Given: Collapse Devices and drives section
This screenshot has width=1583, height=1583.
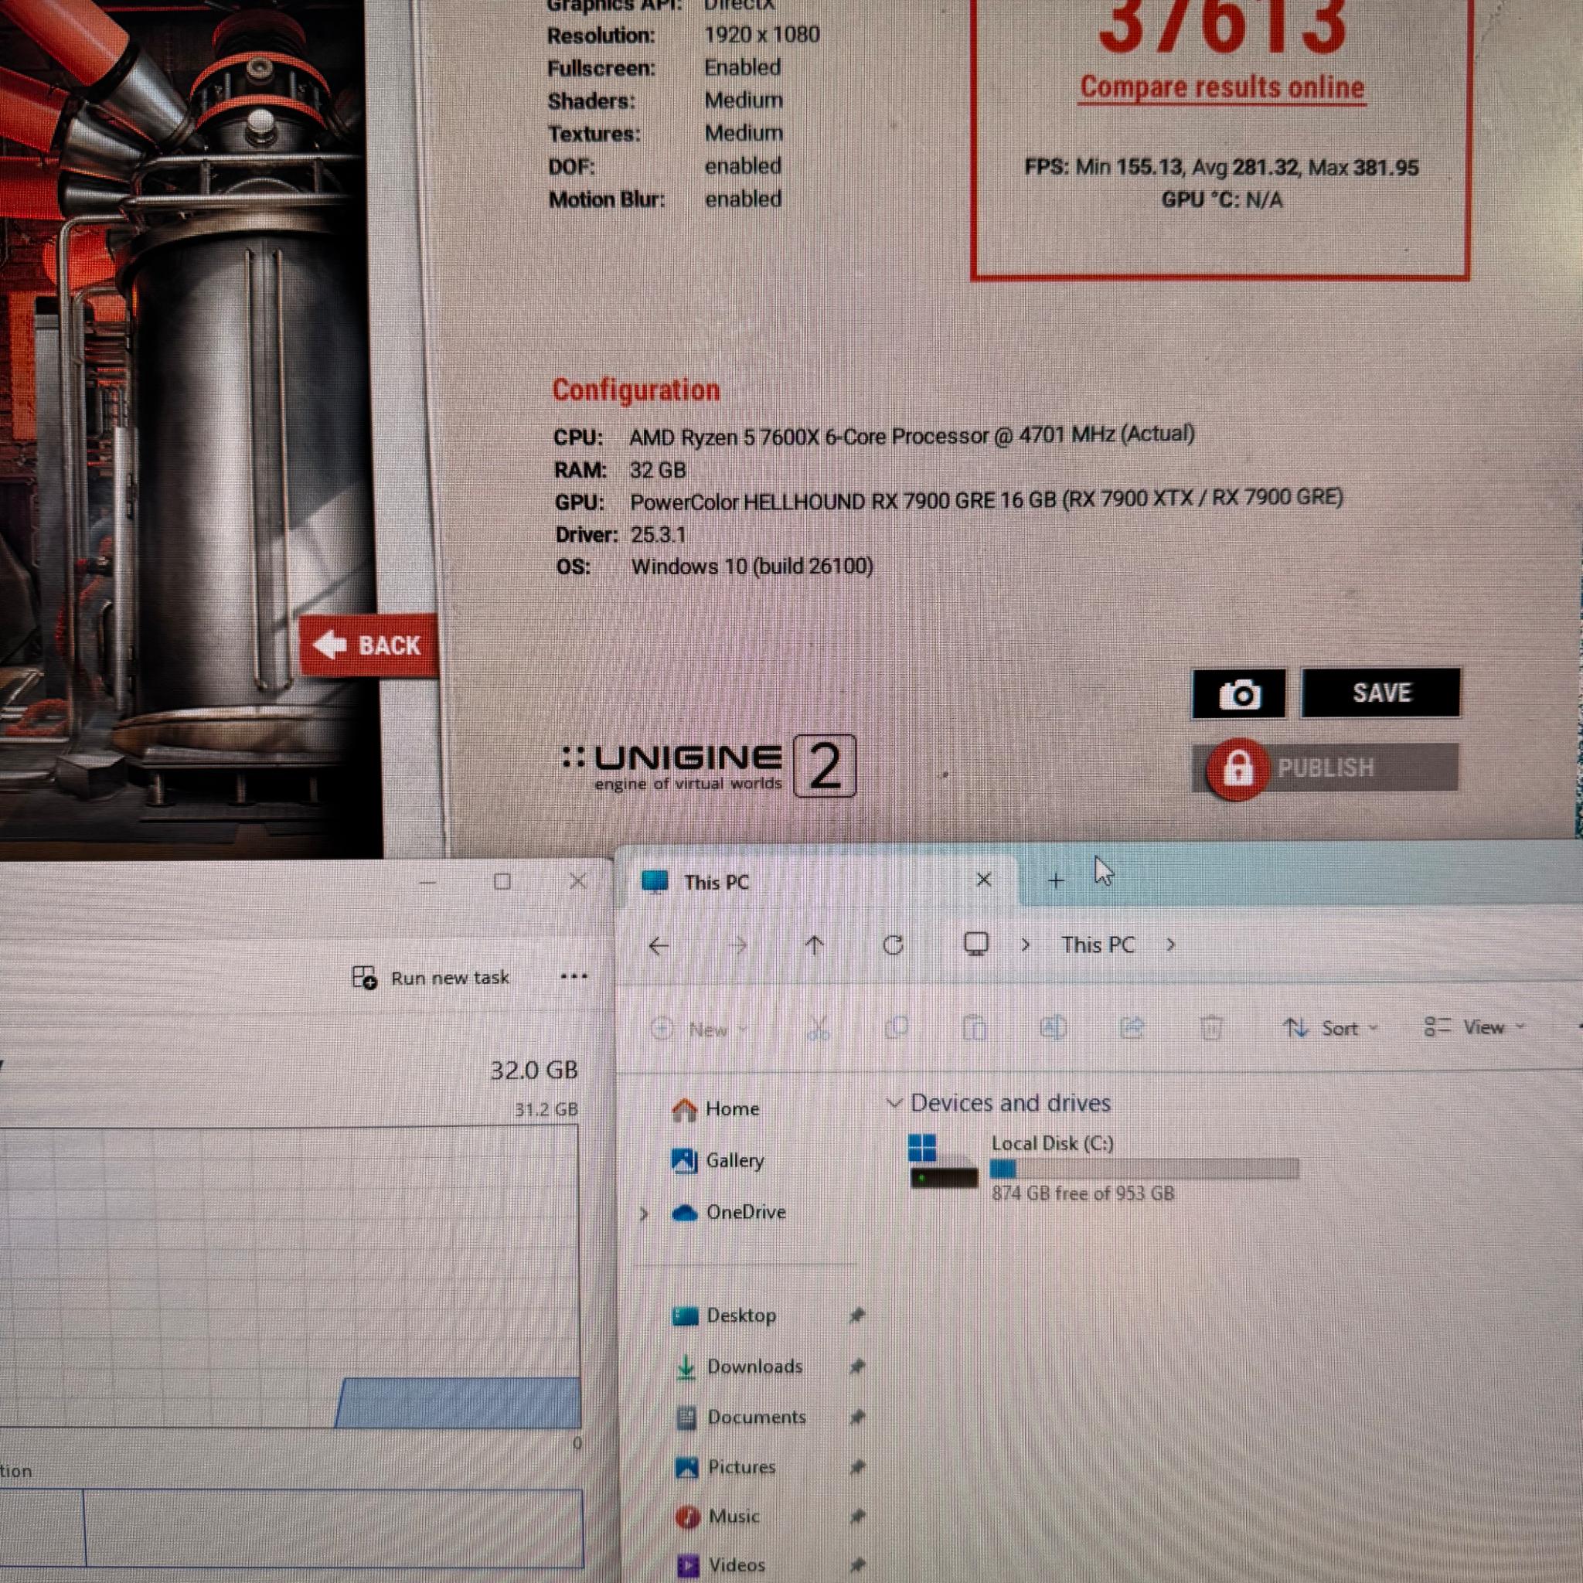Looking at the screenshot, I should [x=895, y=1103].
